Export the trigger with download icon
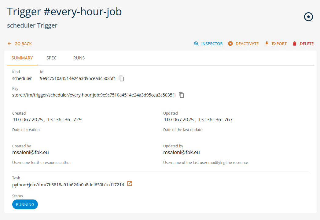 click(x=267, y=44)
